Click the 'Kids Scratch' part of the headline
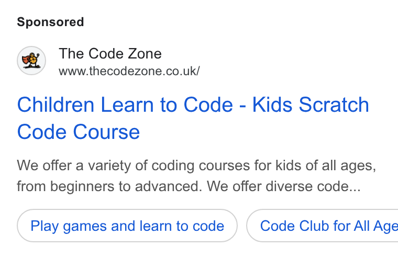This screenshot has height=259, width=398. [x=311, y=104]
